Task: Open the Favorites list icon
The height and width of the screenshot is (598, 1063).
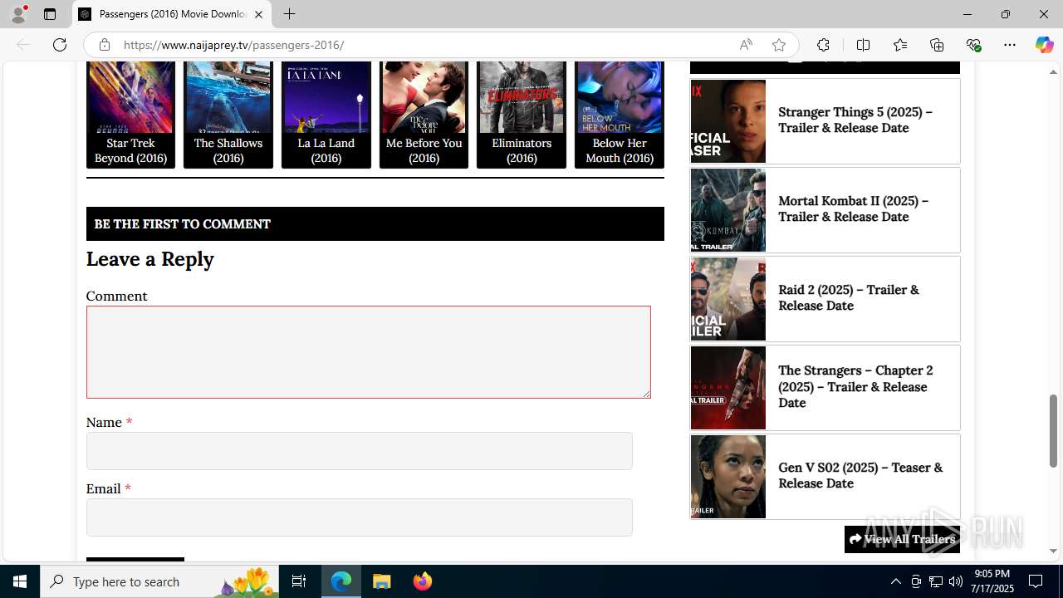Action: (x=900, y=45)
